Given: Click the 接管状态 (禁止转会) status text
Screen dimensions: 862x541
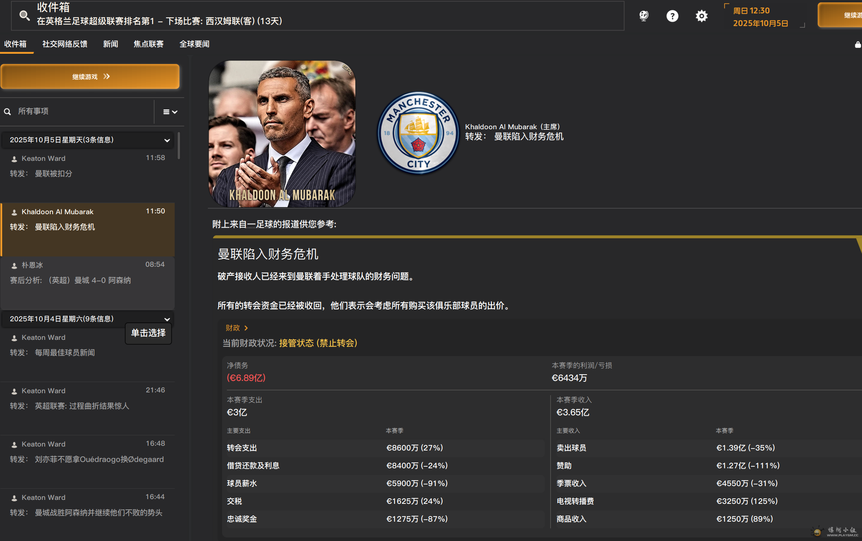Looking at the screenshot, I should coord(318,343).
